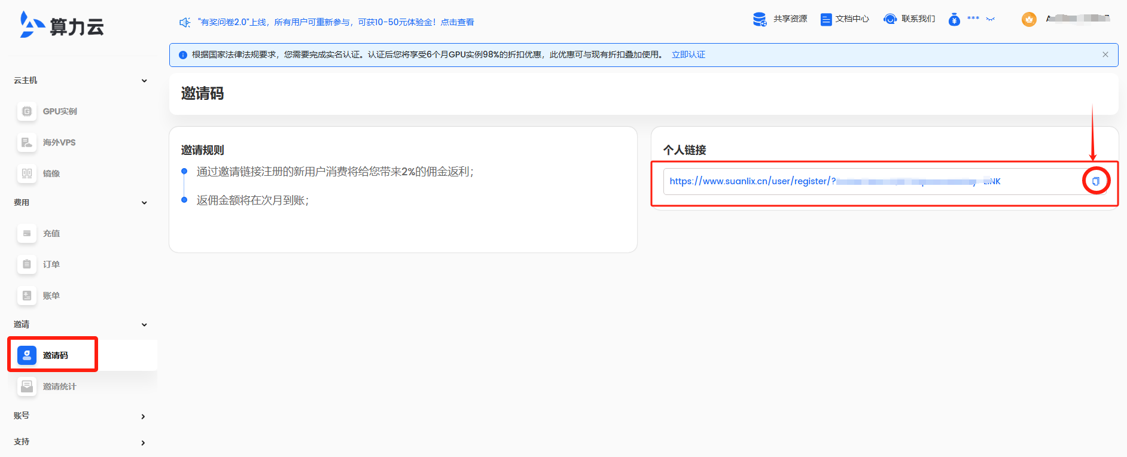Click the orange crown avatar

1029,19
